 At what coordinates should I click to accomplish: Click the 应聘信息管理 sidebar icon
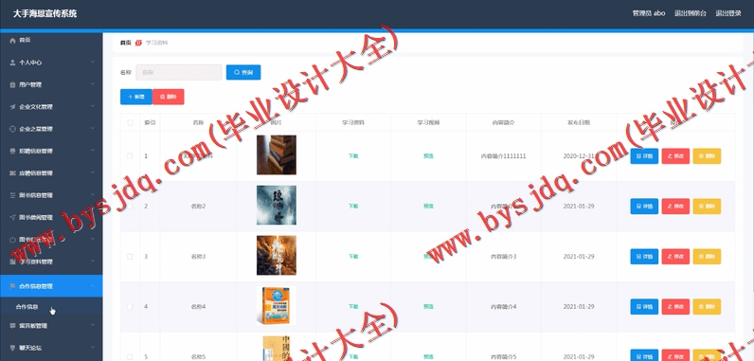click(x=13, y=173)
